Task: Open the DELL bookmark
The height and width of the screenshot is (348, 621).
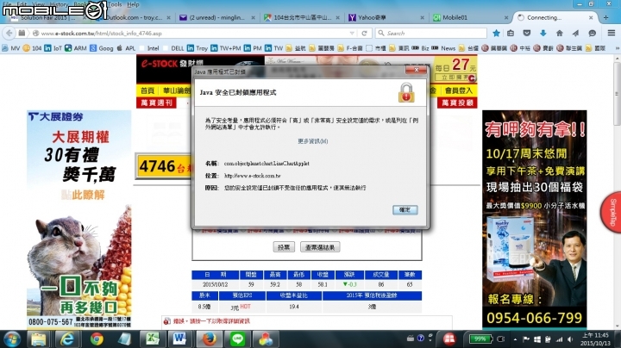Action: click(173, 48)
